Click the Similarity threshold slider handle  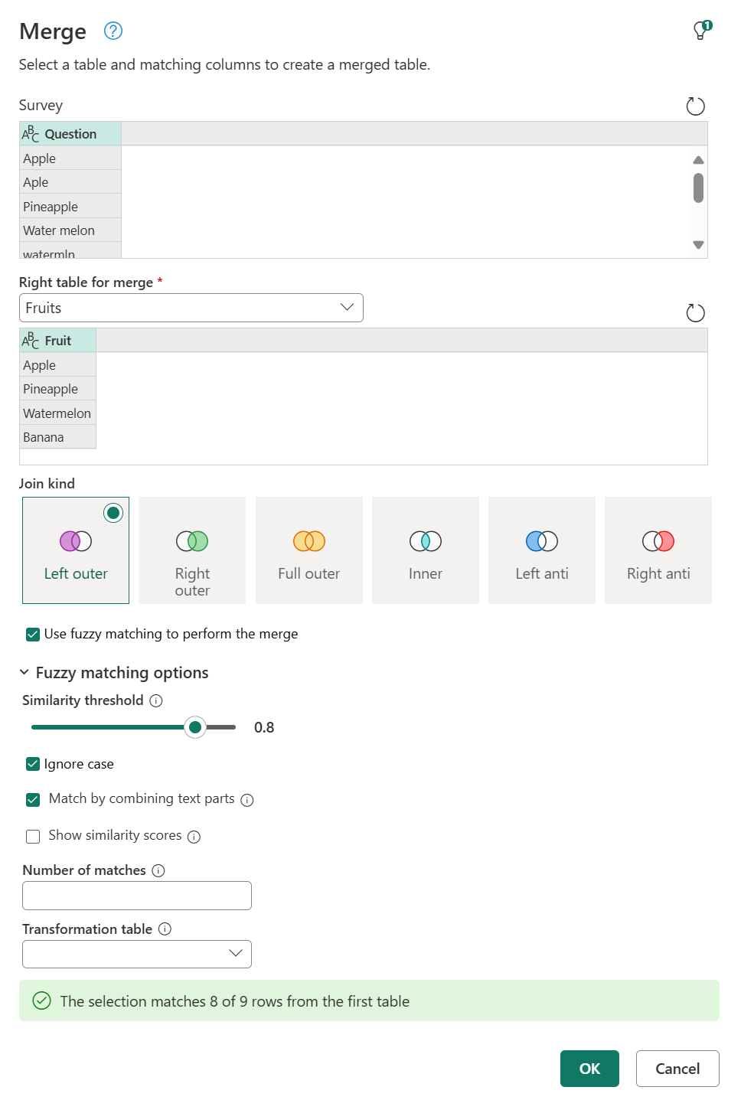tap(195, 727)
